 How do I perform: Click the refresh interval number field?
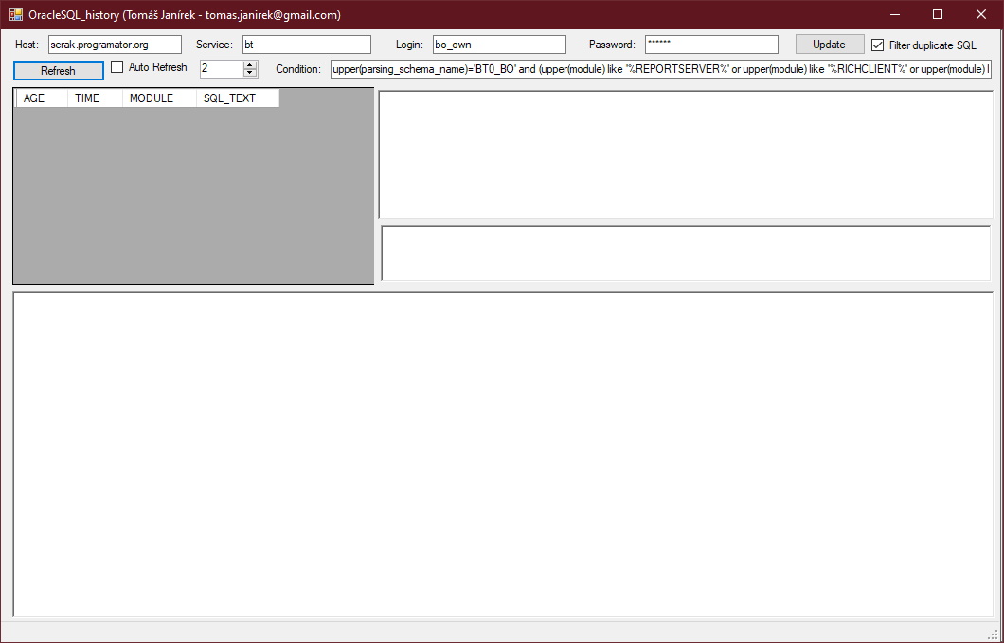pyautogui.click(x=221, y=69)
